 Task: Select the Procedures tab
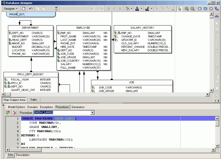click(x=62, y=107)
